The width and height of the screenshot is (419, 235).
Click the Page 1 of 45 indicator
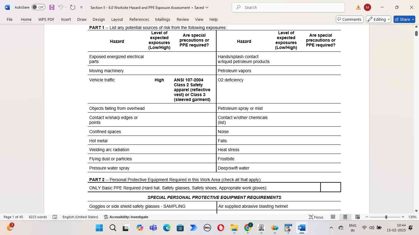[x=13, y=217]
